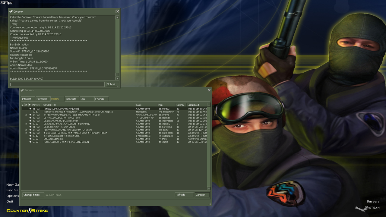
Task: Select the Danger-cs.eu HNS Floppytown server
Action: coord(114,112)
